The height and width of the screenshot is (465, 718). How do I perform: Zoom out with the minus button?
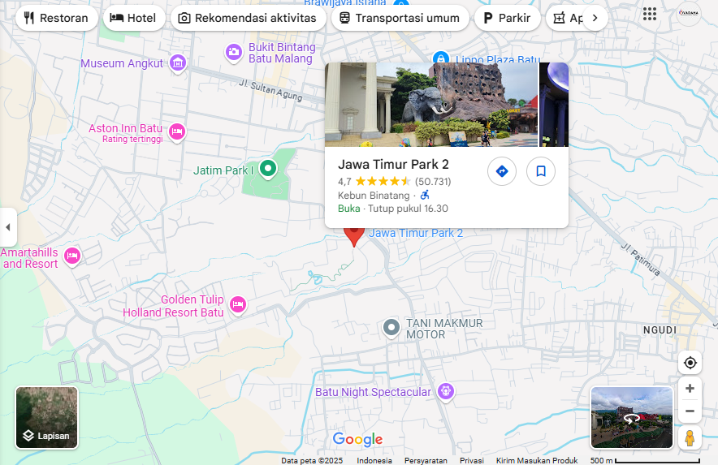click(690, 411)
